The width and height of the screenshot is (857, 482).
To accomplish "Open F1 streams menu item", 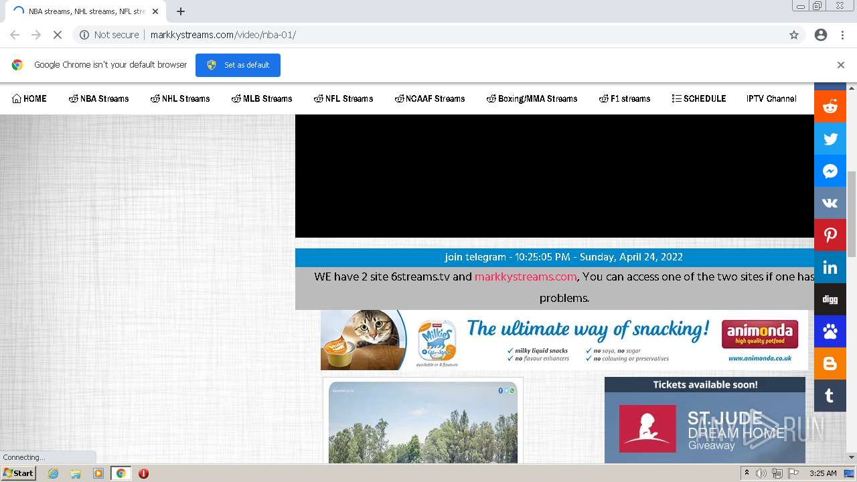I will [625, 98].
